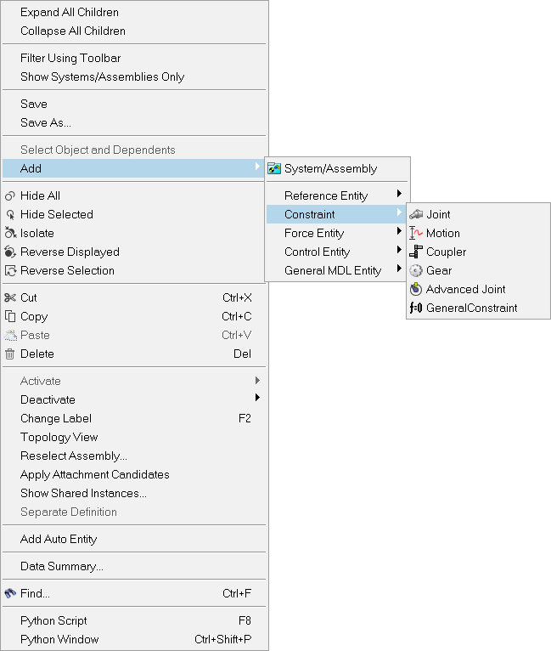Click the Hide Selected icon

10,214
